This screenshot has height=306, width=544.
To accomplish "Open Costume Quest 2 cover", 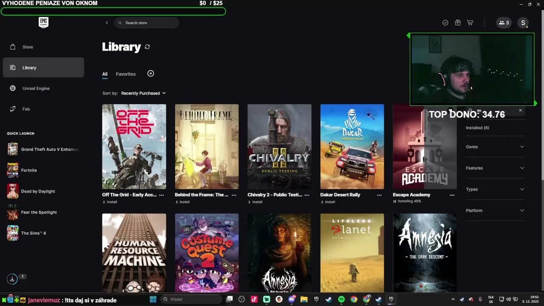I will [x=207, y=253].
